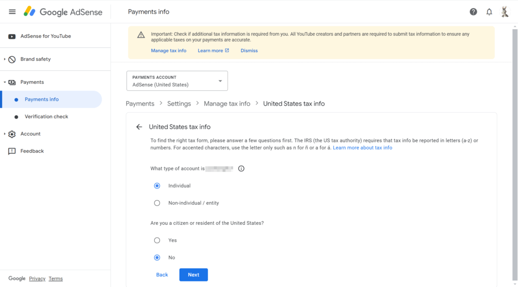Collapse the Payments section arrow
The image size is (518, 287).
pos(5,82)
